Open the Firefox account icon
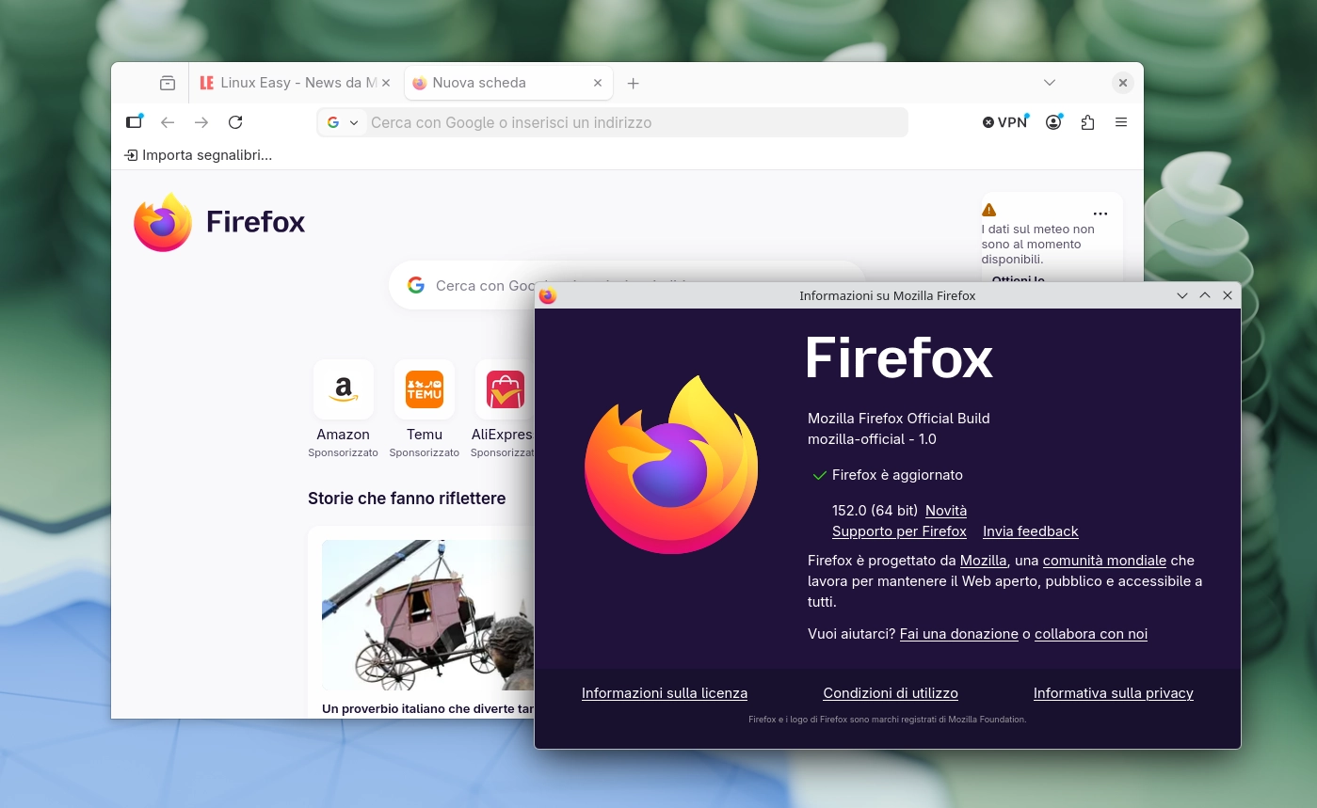This screenshot has height=808, width=1317. [x=1054, y=122]
